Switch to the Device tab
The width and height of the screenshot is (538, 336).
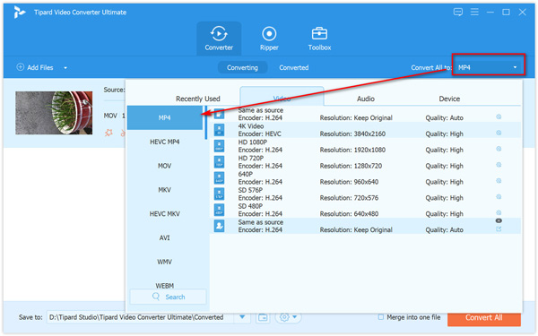pos(449,99)
